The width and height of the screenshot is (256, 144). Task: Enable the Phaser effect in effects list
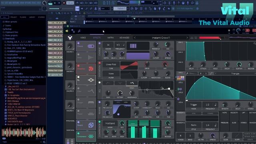pos(78,111)
